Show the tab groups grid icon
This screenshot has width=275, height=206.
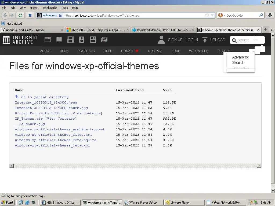coord(272,30)
